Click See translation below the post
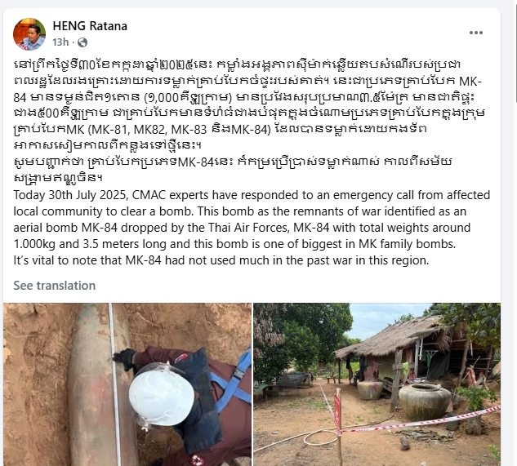The width and height of the screenshot is (517, 466). tap(55, 286)
